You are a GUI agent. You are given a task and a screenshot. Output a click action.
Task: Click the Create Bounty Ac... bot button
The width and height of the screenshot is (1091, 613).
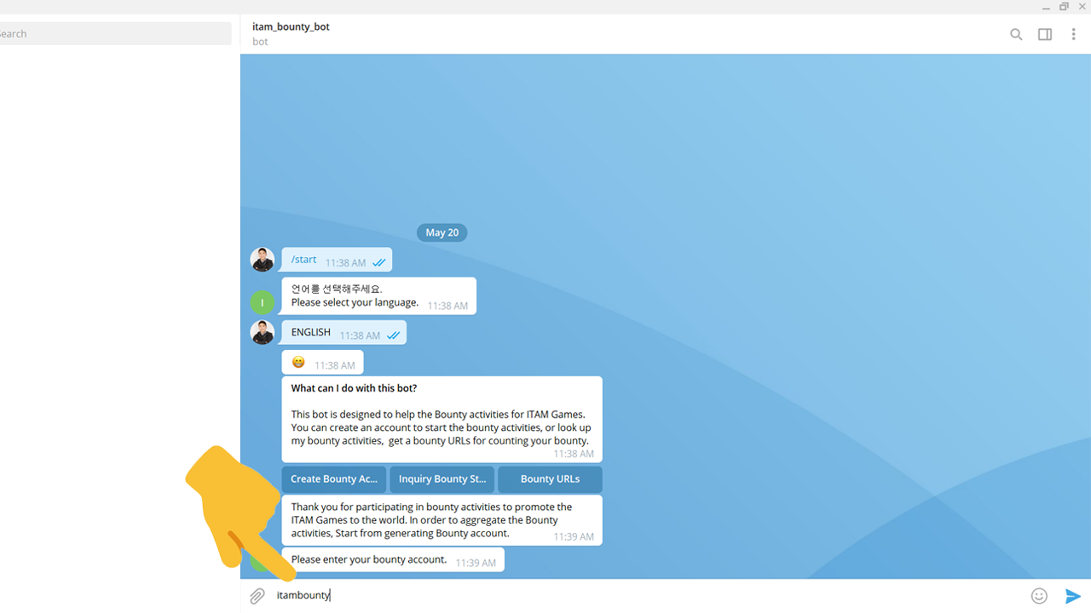(x=334, y=479)
